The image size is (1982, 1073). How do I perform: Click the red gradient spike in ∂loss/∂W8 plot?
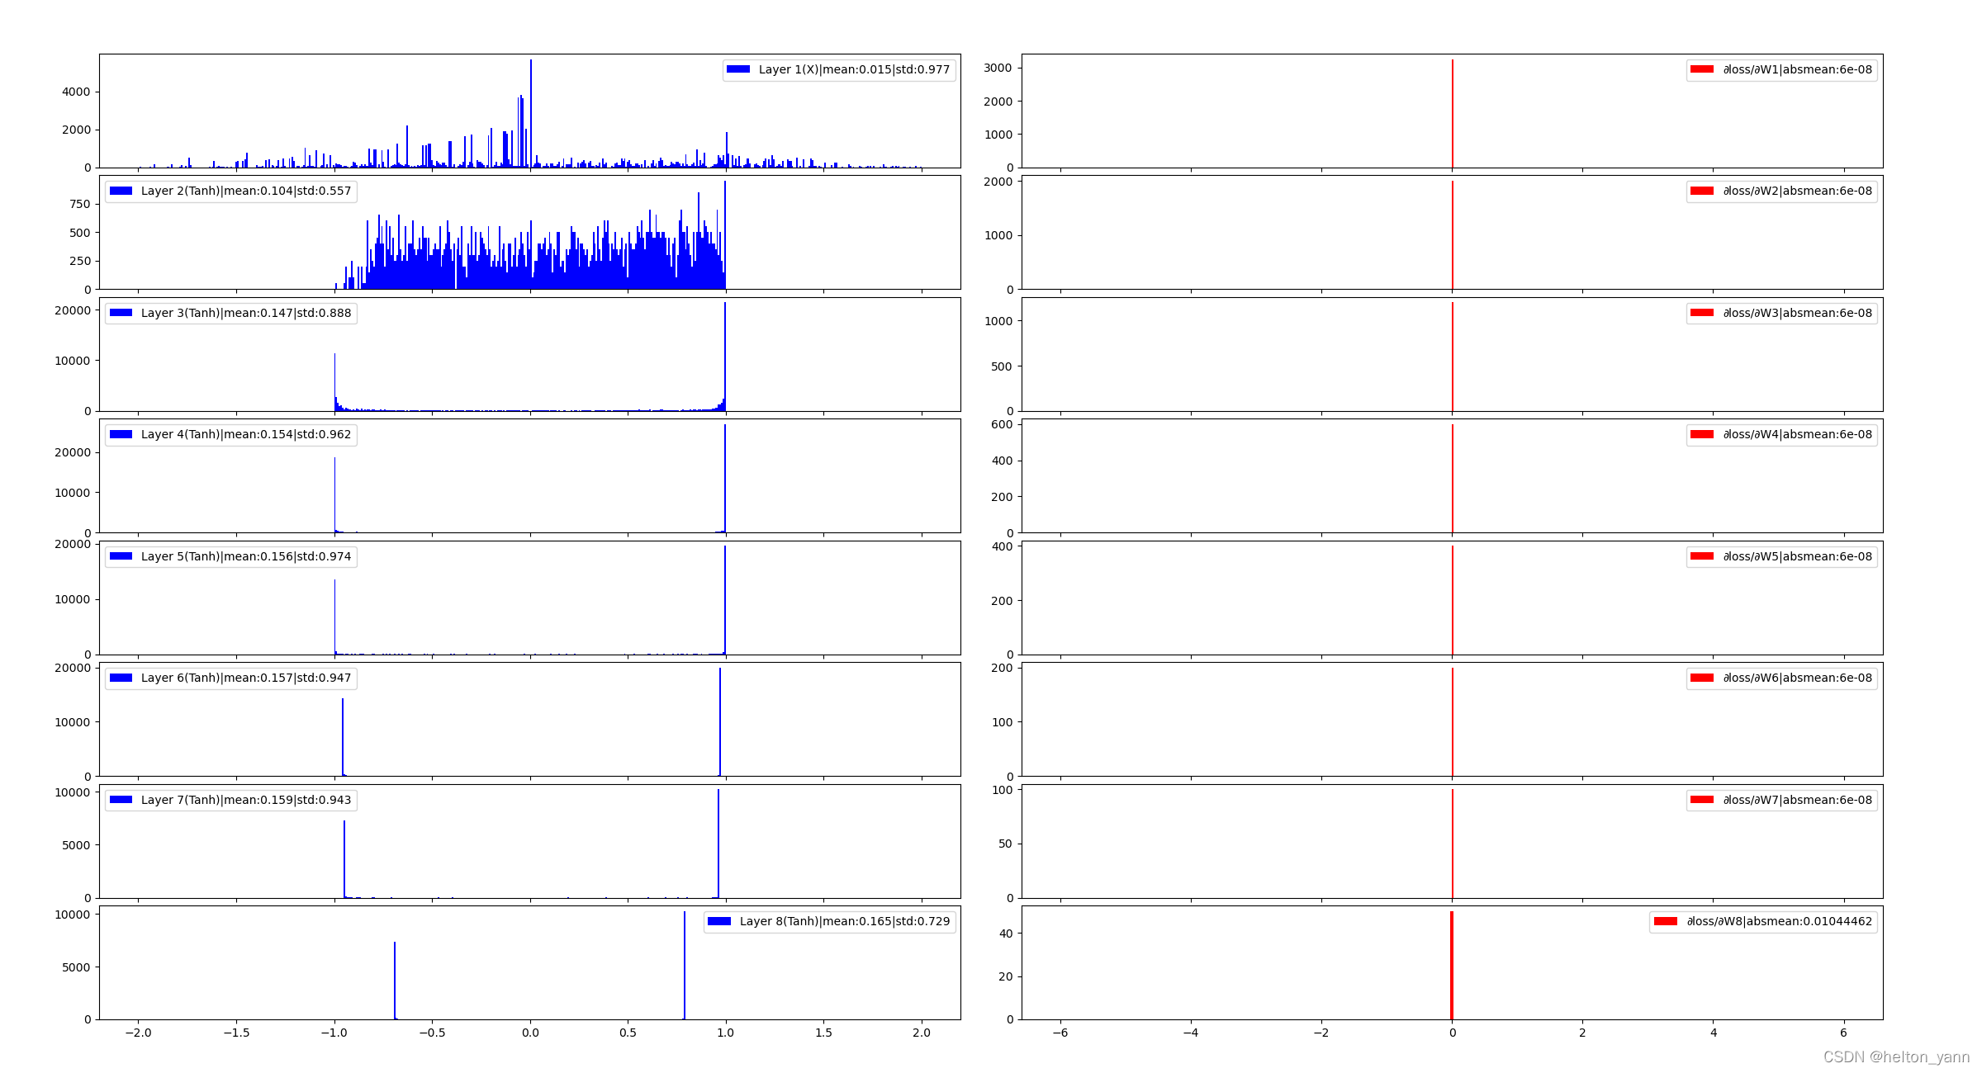point(1452,966)
